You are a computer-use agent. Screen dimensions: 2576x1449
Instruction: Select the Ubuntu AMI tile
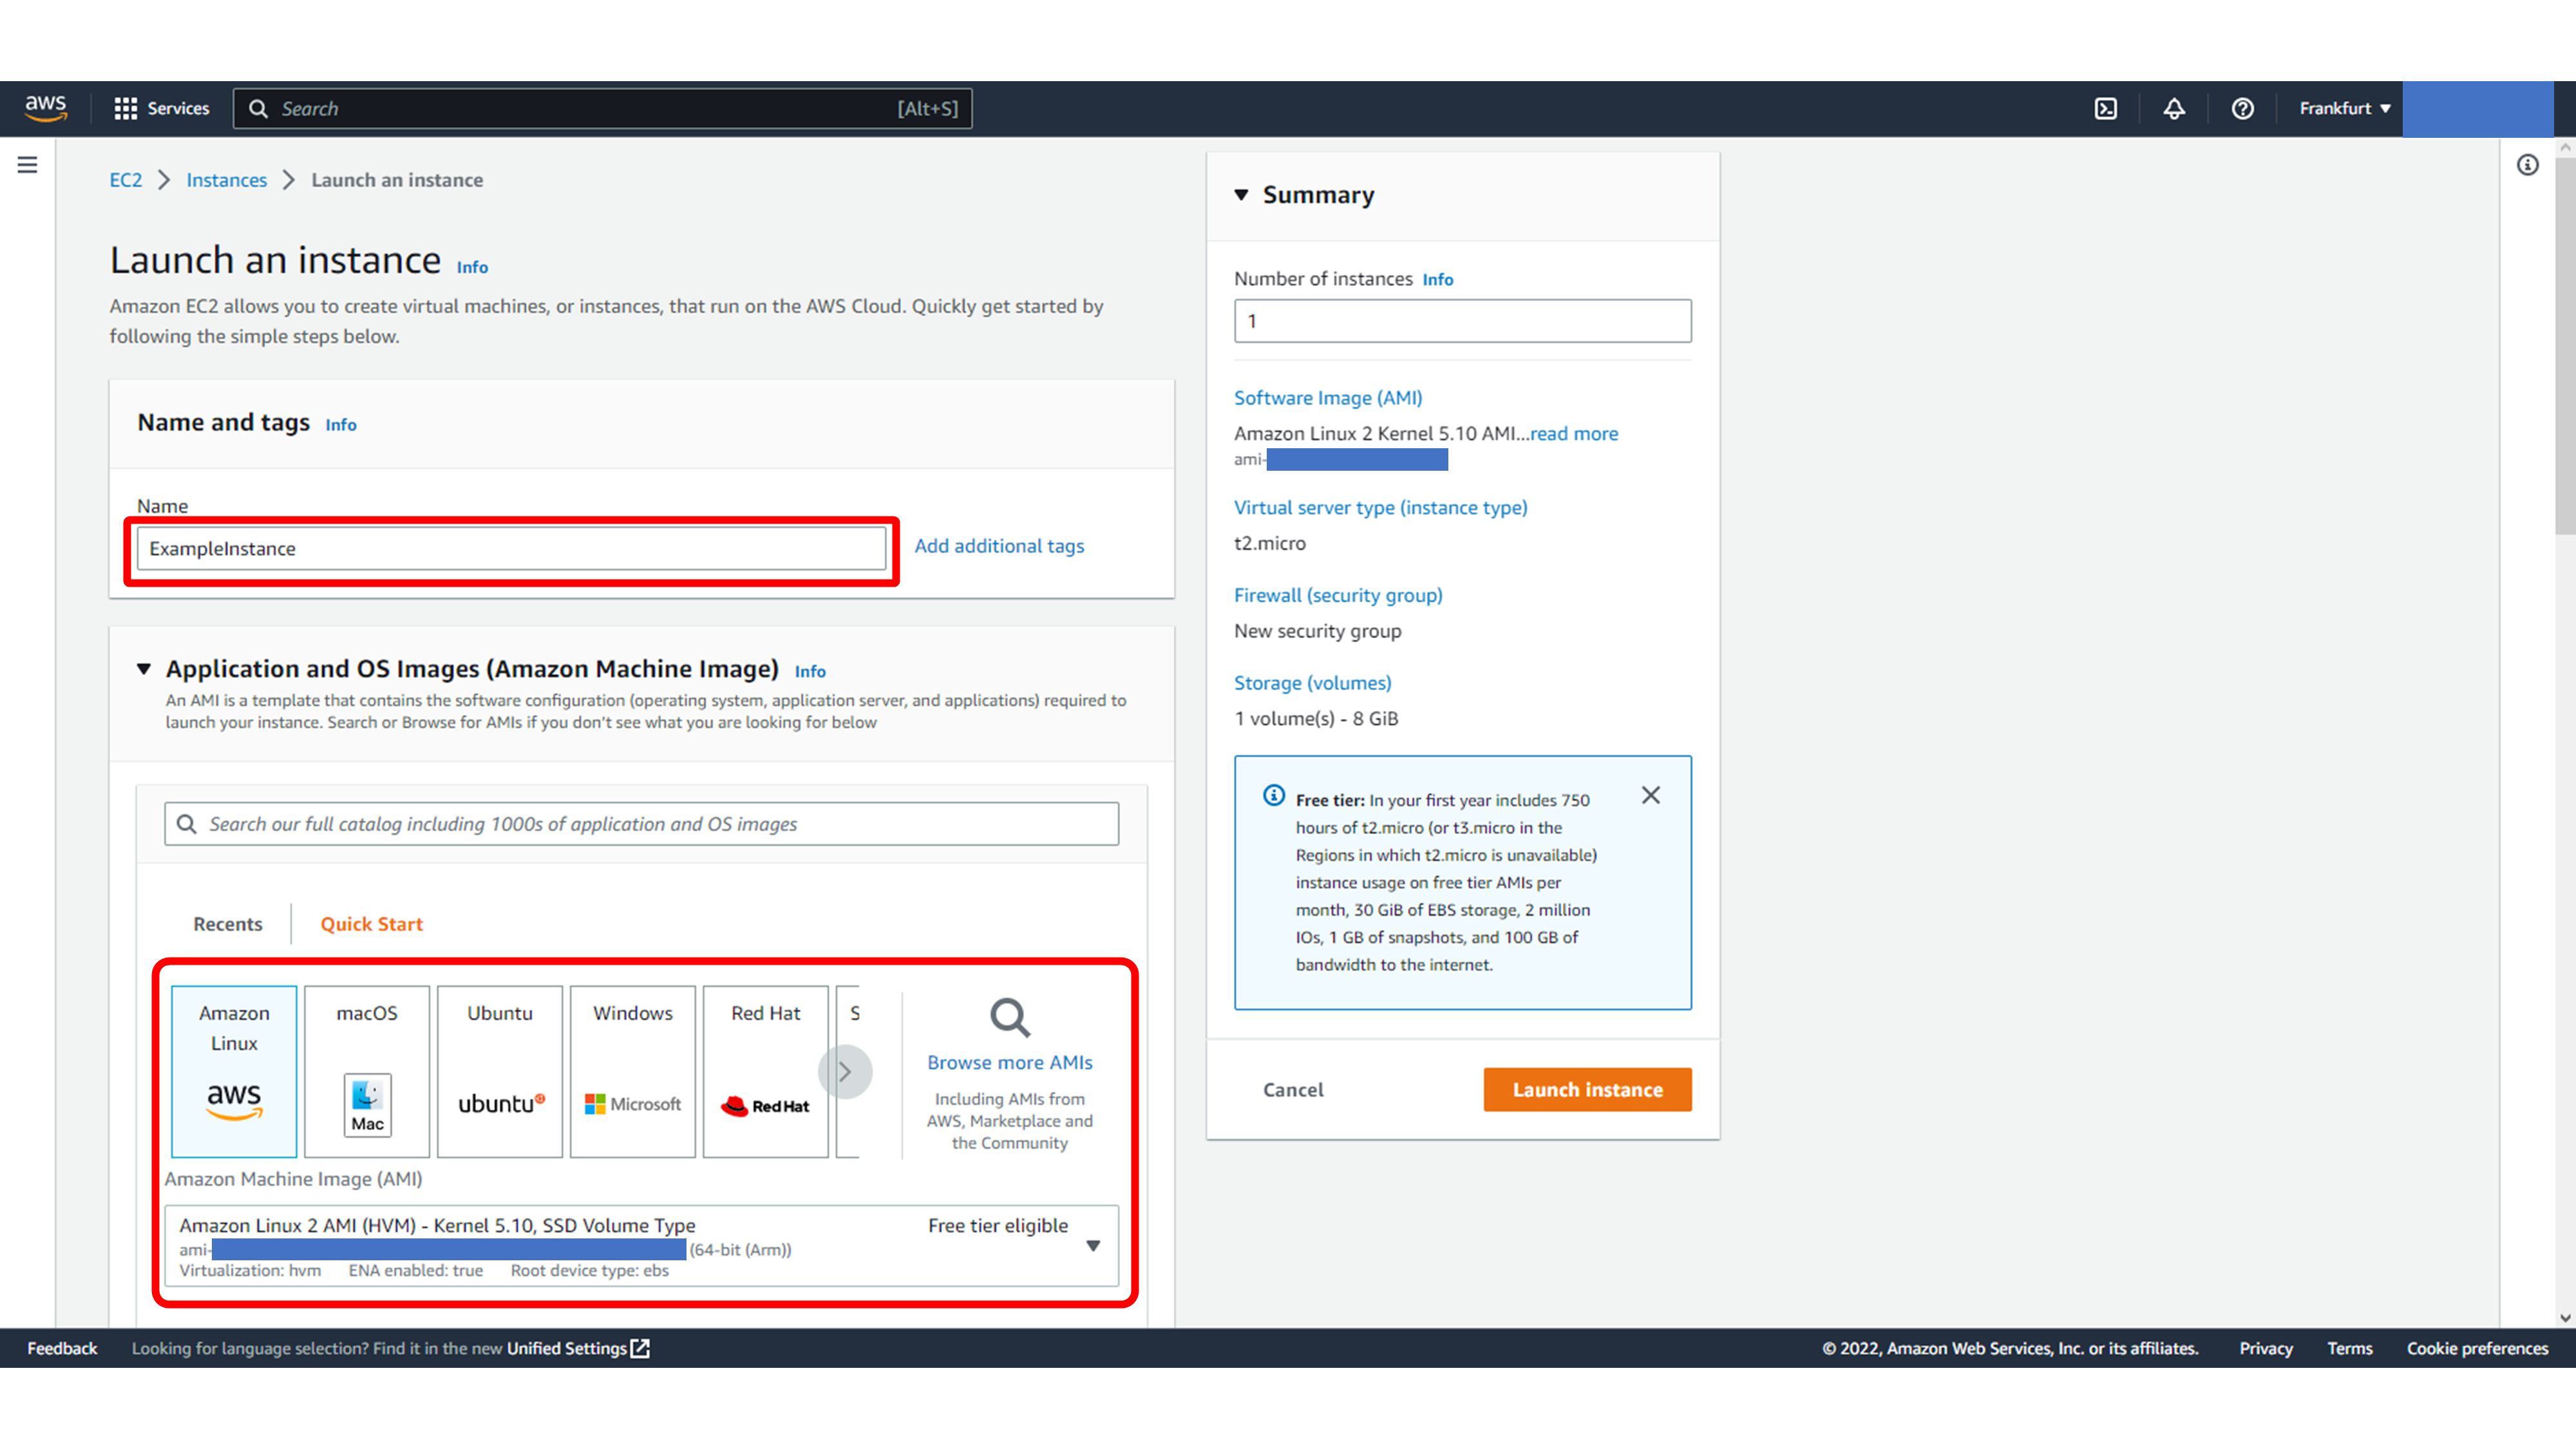(x=500, y=1071)
